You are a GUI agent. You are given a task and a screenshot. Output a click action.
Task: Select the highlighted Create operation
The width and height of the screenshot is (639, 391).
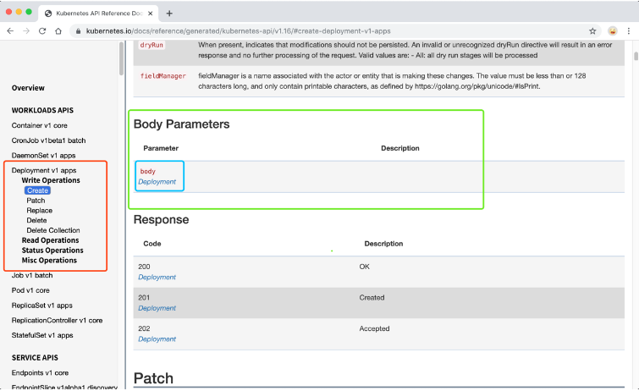(37, 190)
